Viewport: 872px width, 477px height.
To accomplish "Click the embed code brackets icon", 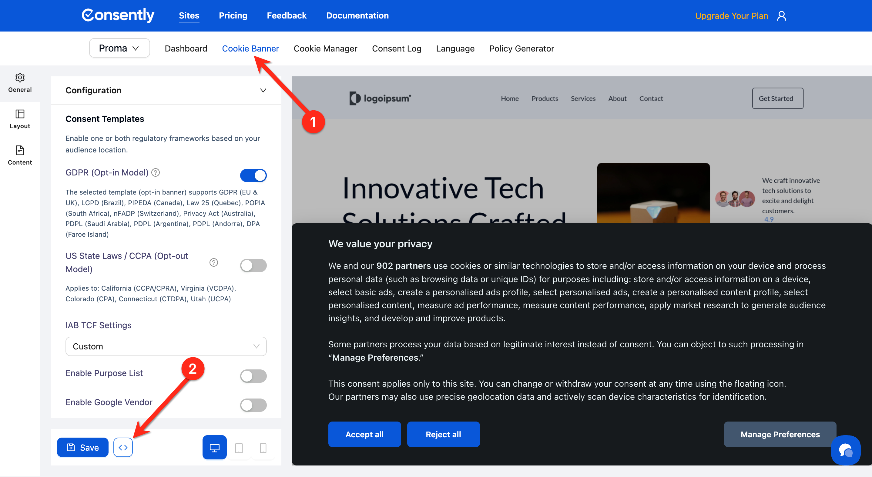I will click(123, 447).
